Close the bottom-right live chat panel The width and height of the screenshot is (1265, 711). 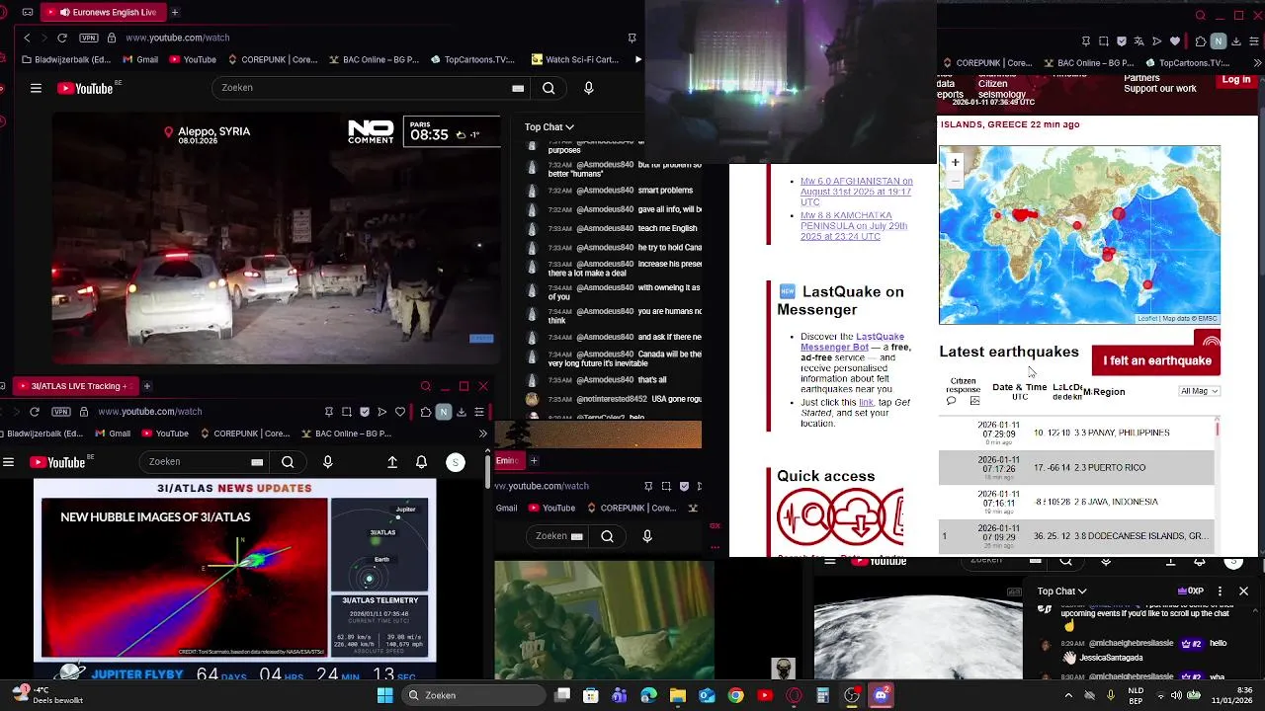1243,592
